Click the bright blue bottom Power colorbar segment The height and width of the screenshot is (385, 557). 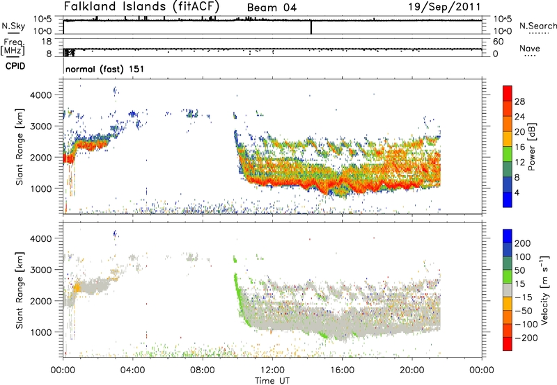click(x=508, y=199)
